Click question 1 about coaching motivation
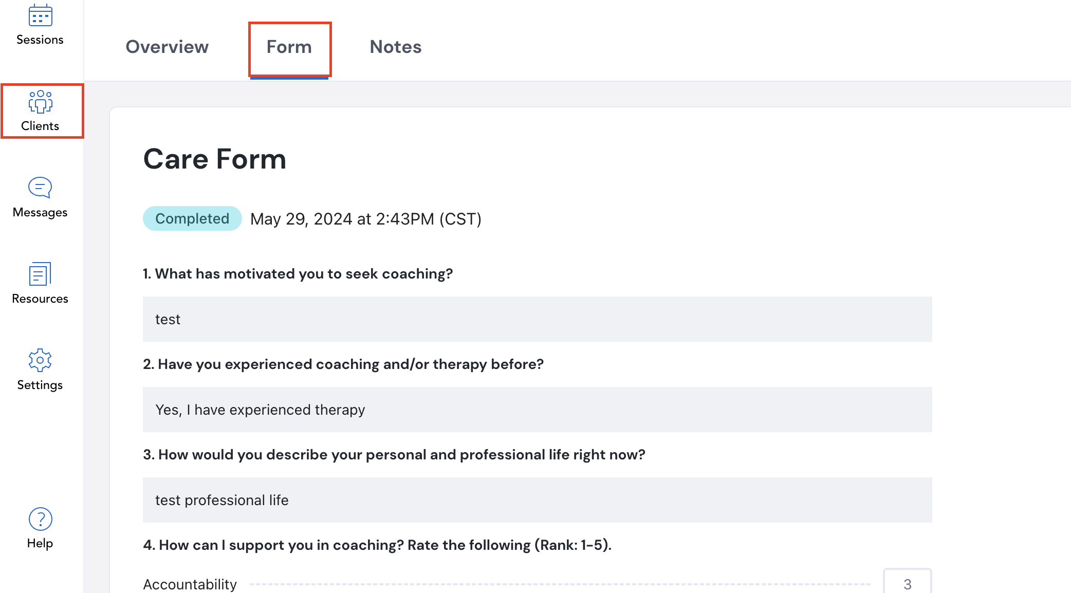 click(298, 274)
